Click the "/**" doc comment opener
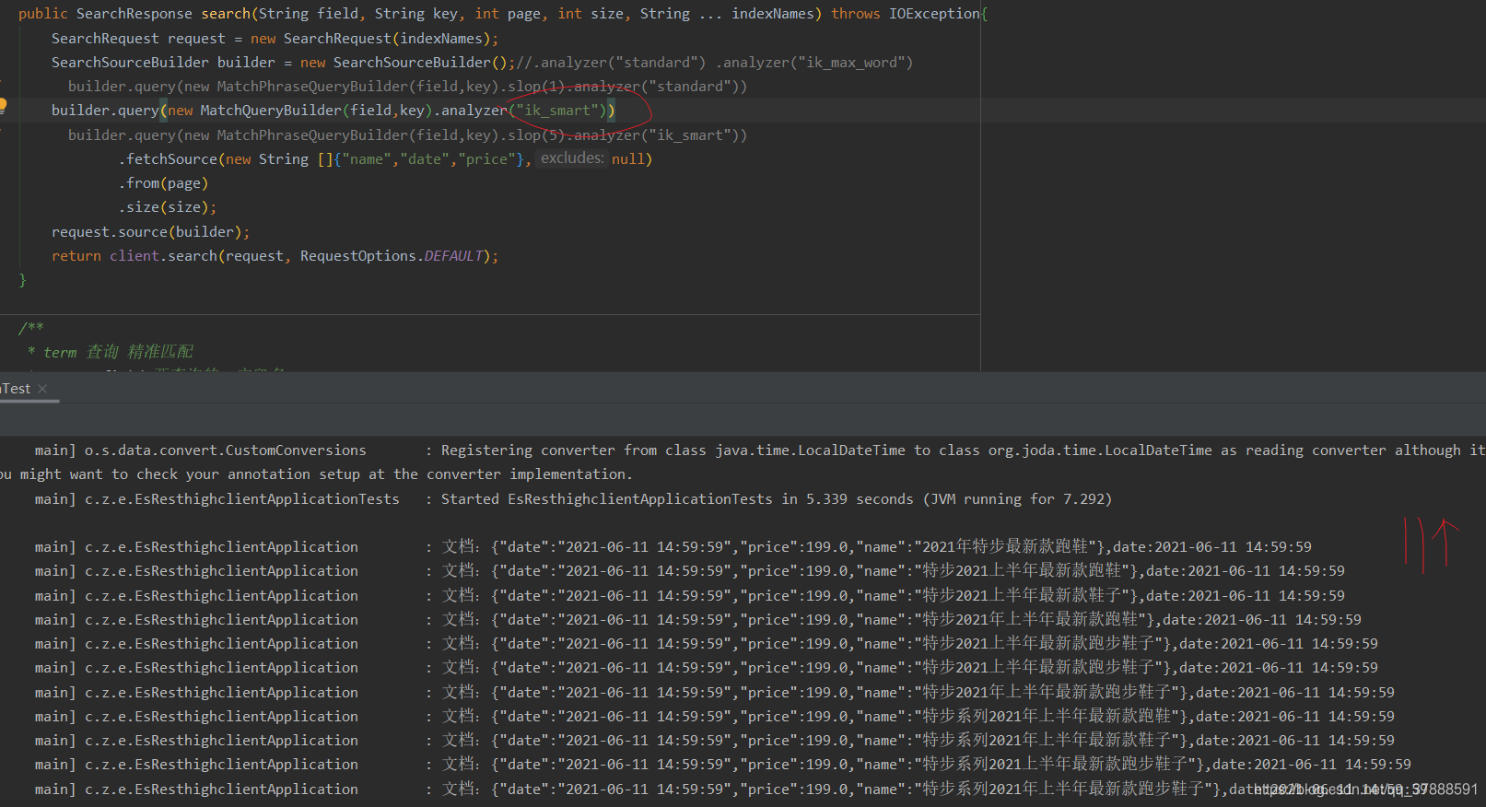The image size is (1486, 807). [31, 328]
